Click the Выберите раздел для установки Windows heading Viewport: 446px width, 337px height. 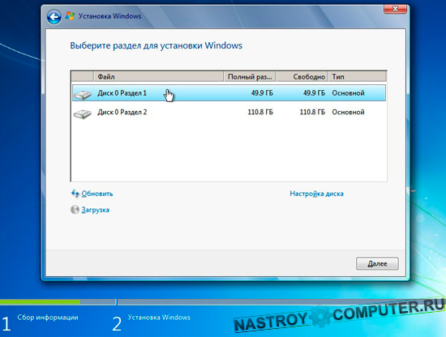click(x=157, y=45)
